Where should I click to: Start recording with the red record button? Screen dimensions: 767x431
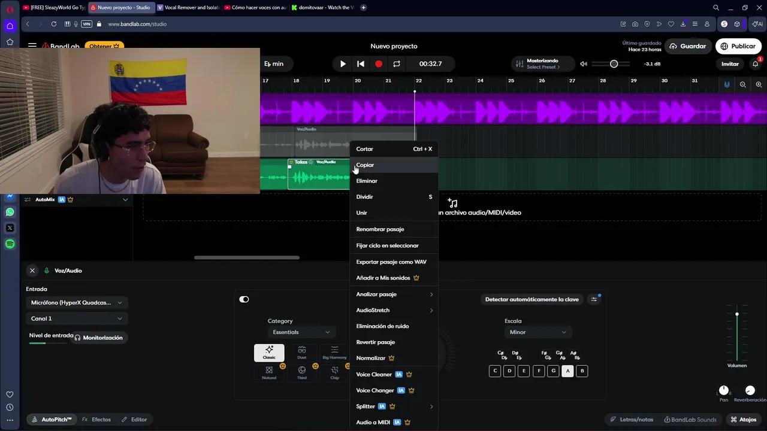point(378,63)
